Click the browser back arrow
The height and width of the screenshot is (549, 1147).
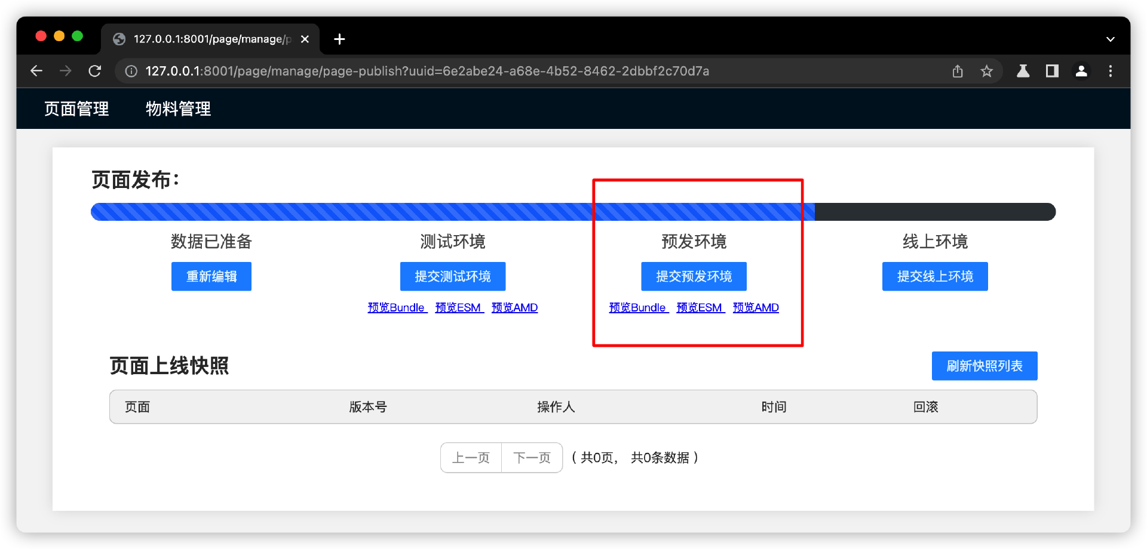(36, 71)
